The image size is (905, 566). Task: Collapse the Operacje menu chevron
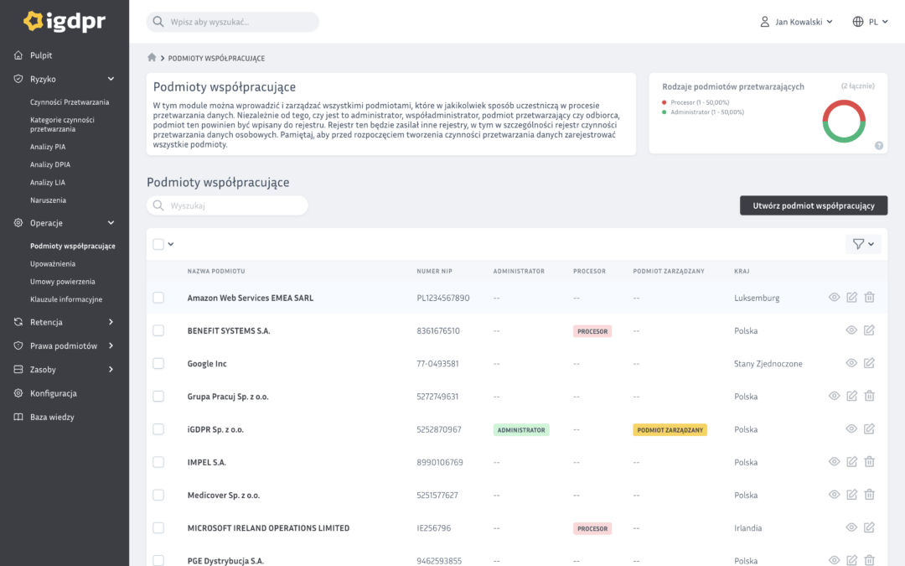111,222
